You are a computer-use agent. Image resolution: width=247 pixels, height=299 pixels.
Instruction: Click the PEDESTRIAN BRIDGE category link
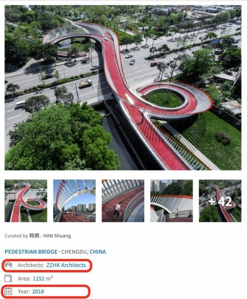pos(31,252)
